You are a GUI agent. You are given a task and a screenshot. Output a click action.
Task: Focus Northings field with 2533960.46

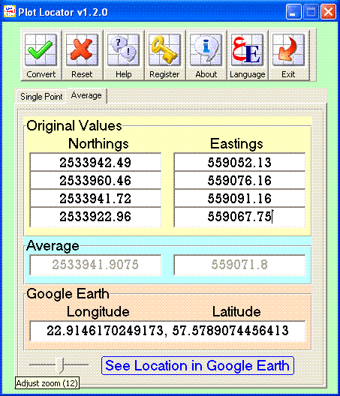95,180
